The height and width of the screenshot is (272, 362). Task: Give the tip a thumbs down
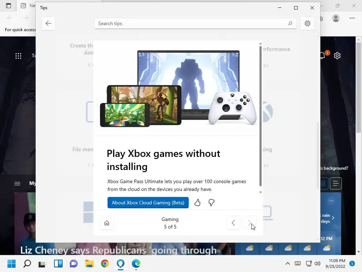[211, 203]
